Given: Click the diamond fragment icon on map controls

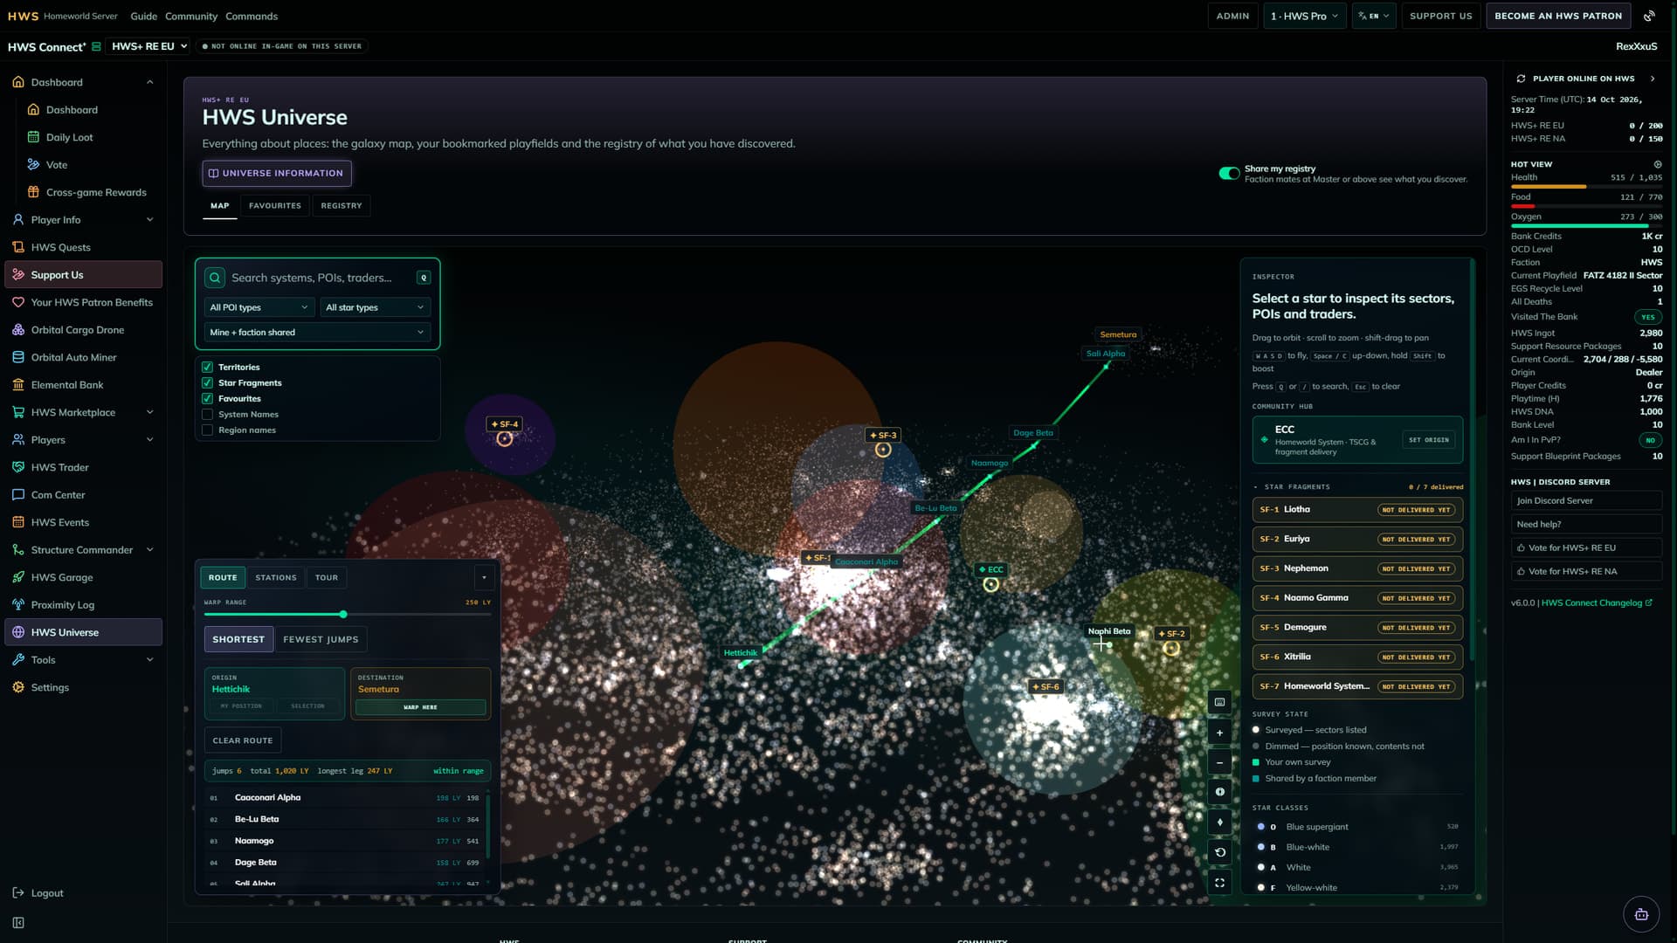Looking at the screenshot, I should coord(1219,823).
